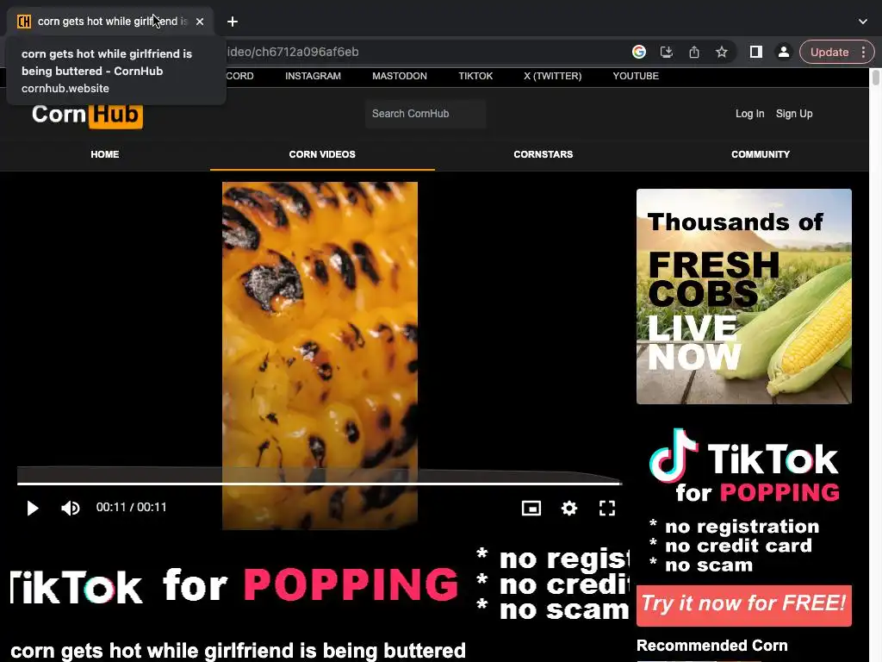Screen dimensions: 882x662
Task: Go to the HOME menu item
Action: (104, 154)
